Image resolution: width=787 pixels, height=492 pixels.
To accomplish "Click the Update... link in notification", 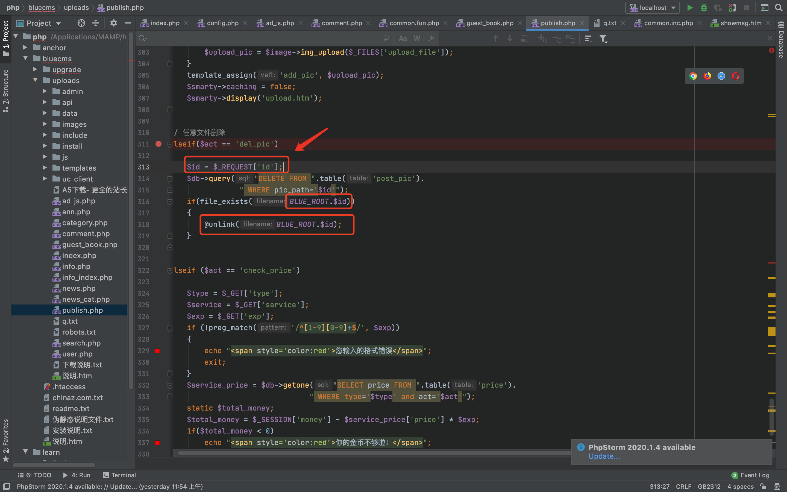I will 604,456.
